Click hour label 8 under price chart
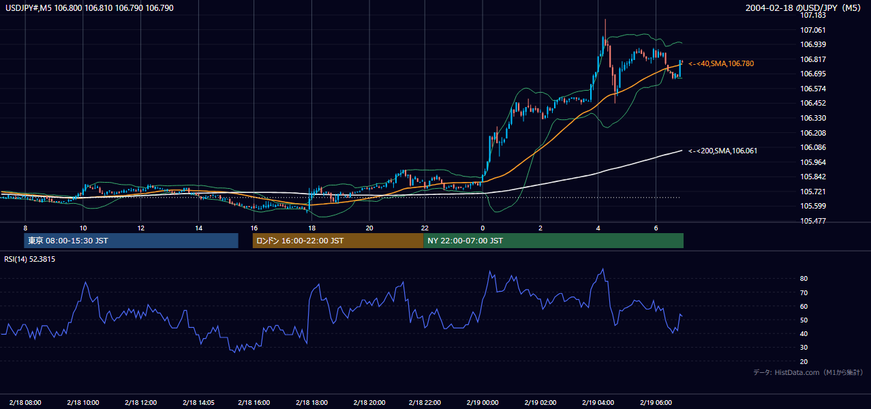 pos(25,228)
